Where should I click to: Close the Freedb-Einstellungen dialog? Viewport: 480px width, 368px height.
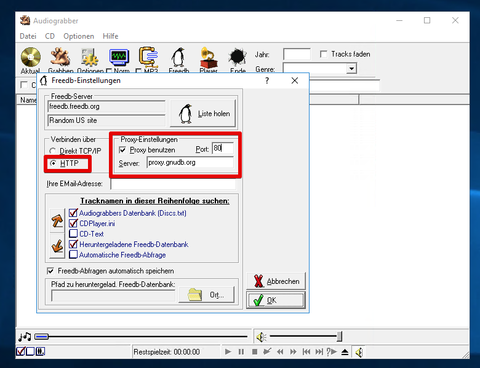click(x=295, y=80)
